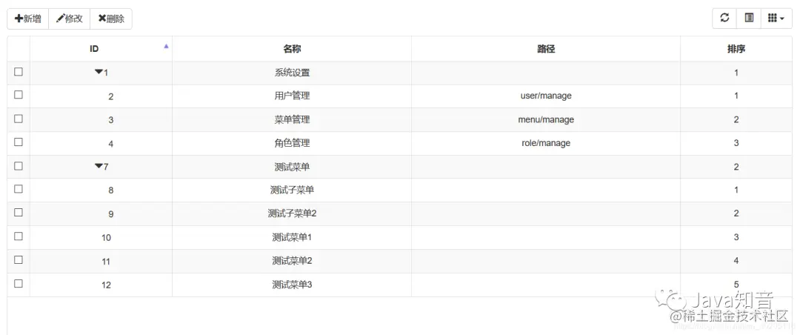
Task: Select the 测试子菜单 name cell in row 8
Action: point(292,190)
